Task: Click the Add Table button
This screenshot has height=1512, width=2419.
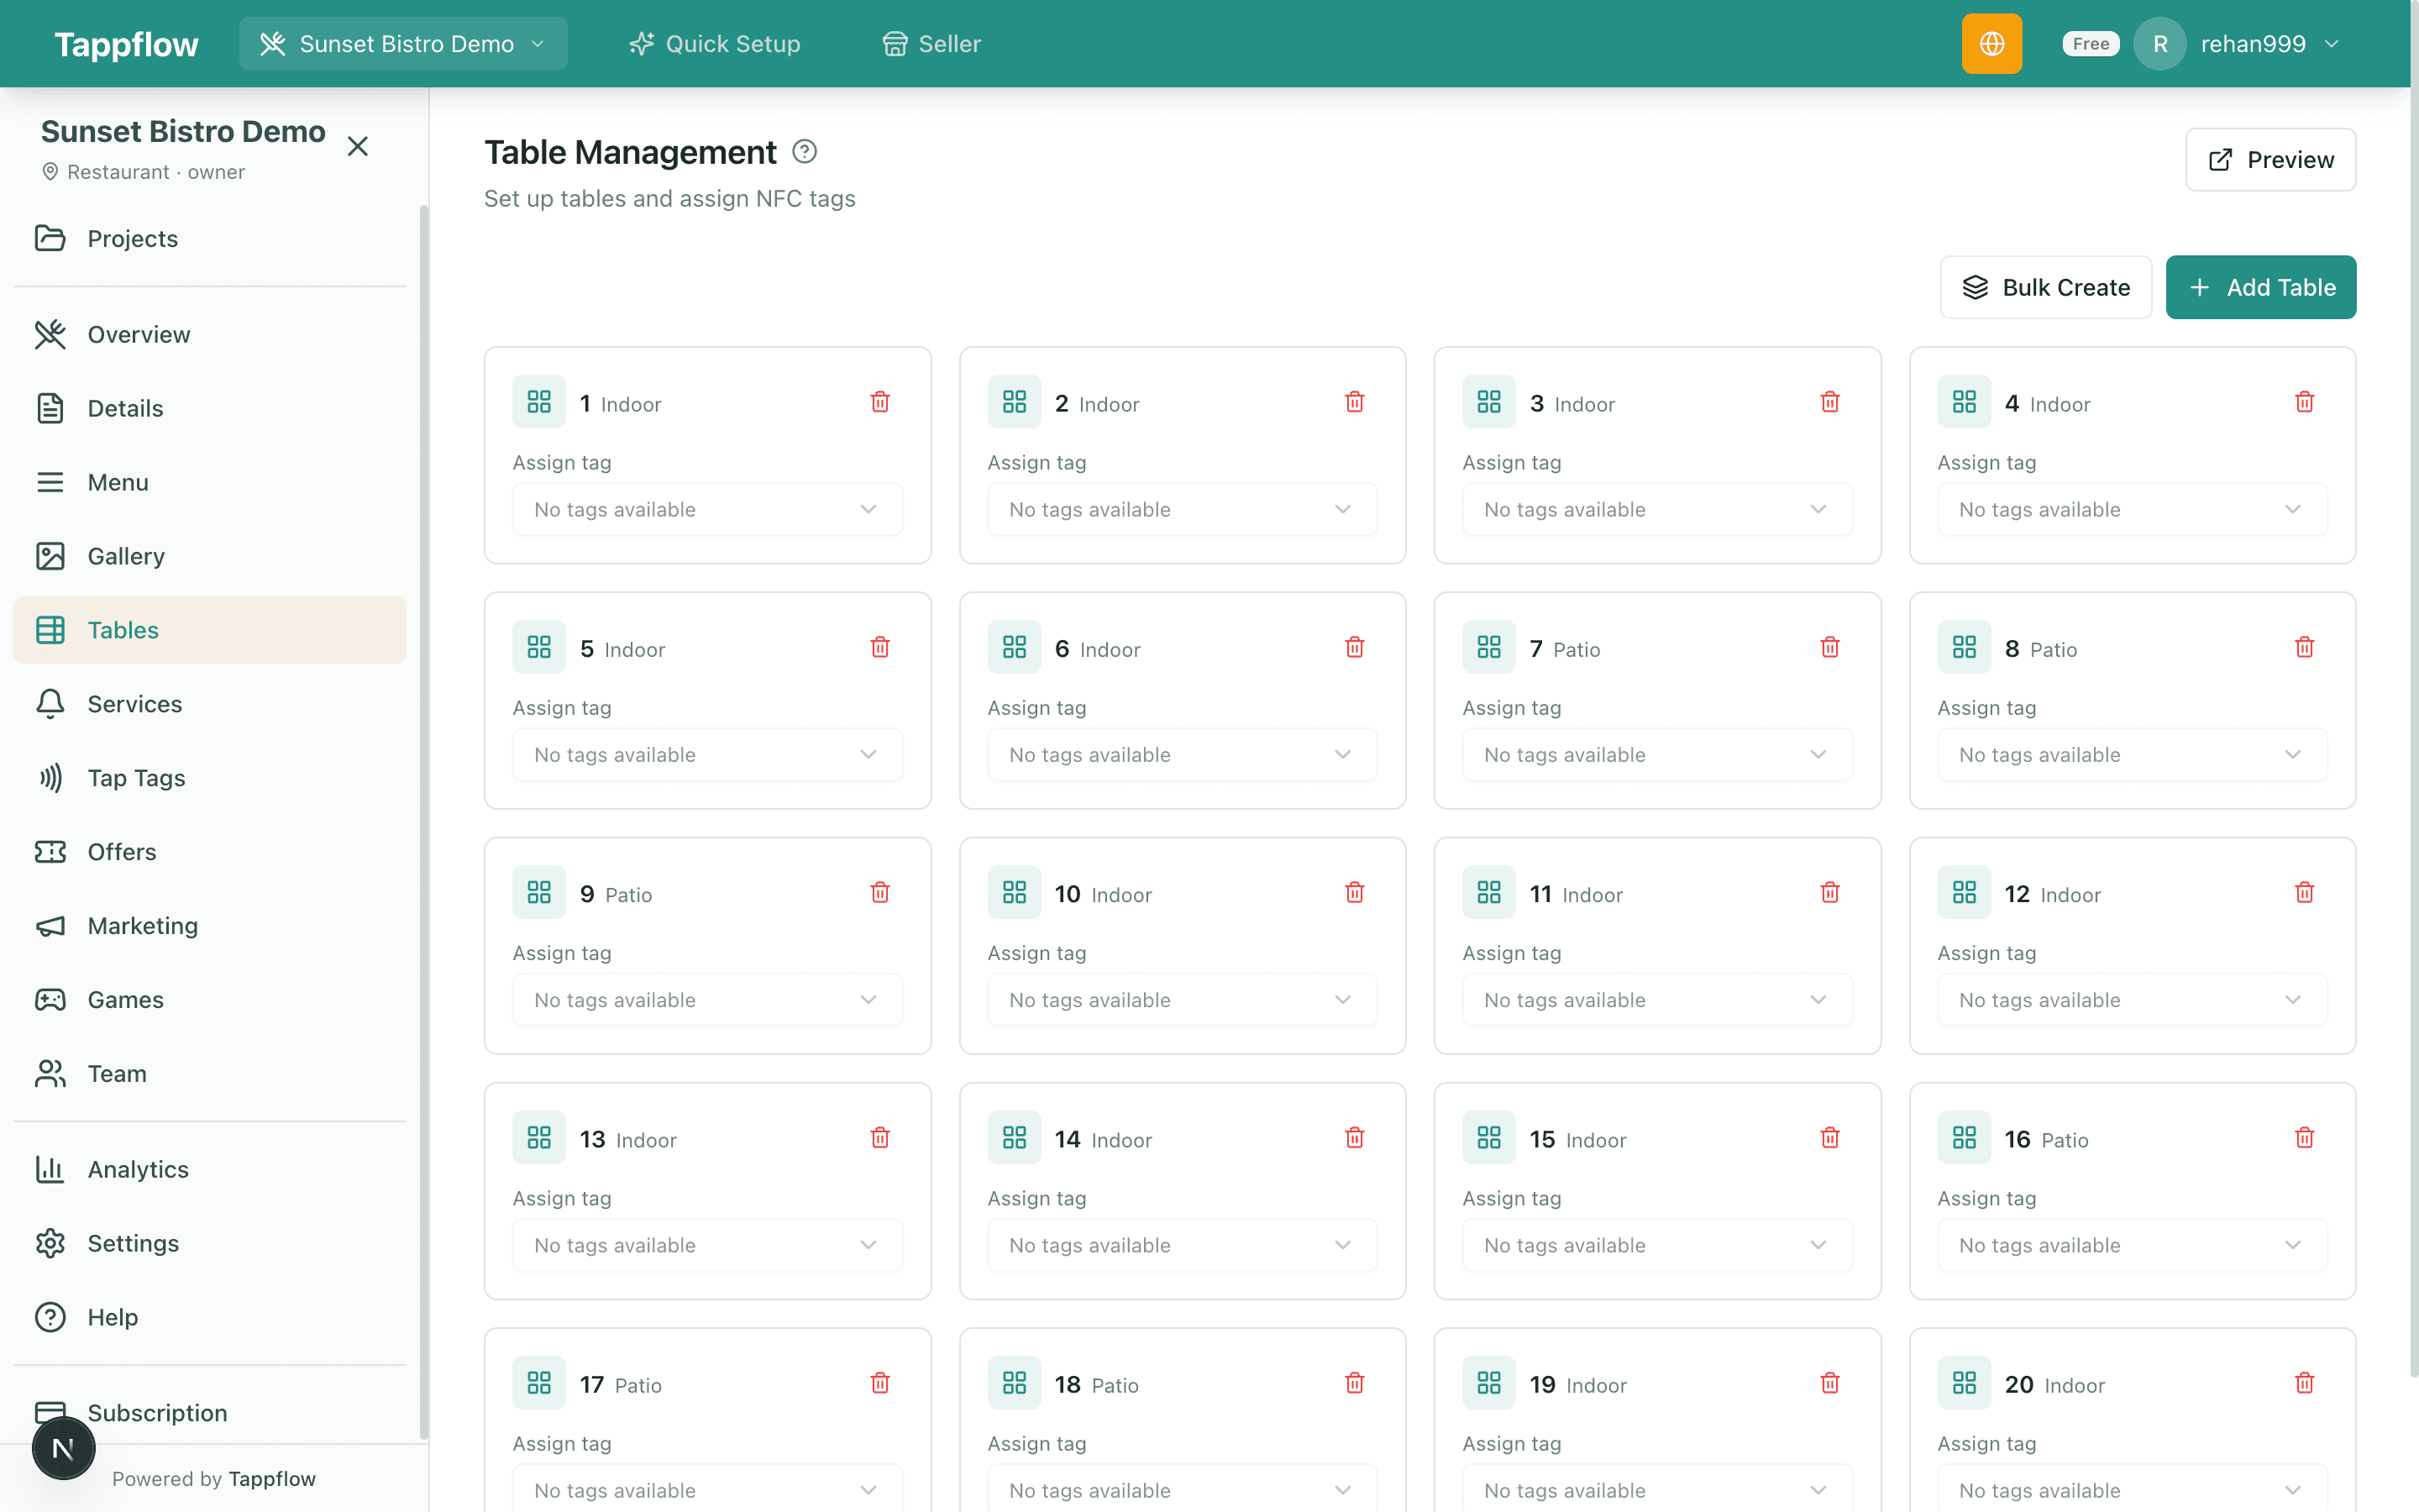Action: pos(2260,287)
